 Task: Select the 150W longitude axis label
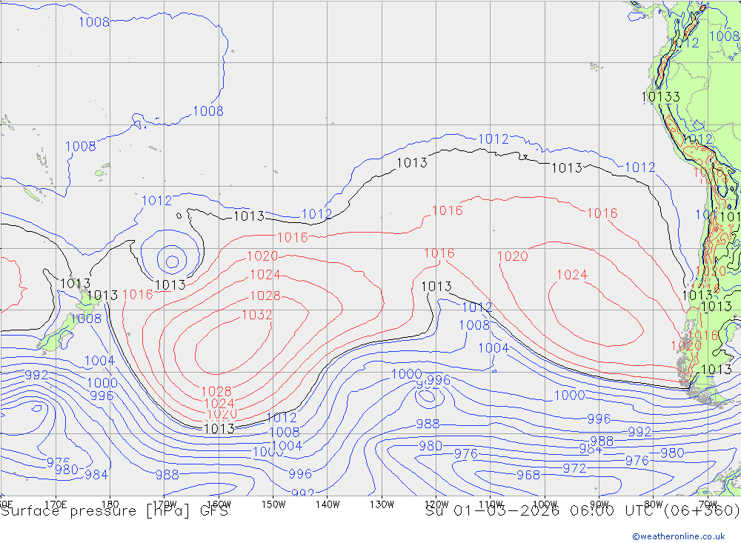[x=273, y=504]
